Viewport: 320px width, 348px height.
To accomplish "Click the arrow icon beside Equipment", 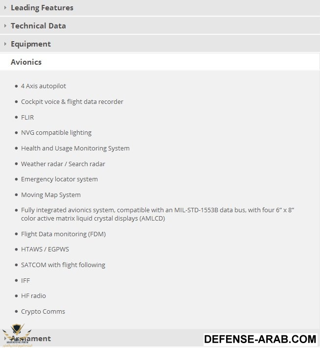I will (x=5, y=44).
